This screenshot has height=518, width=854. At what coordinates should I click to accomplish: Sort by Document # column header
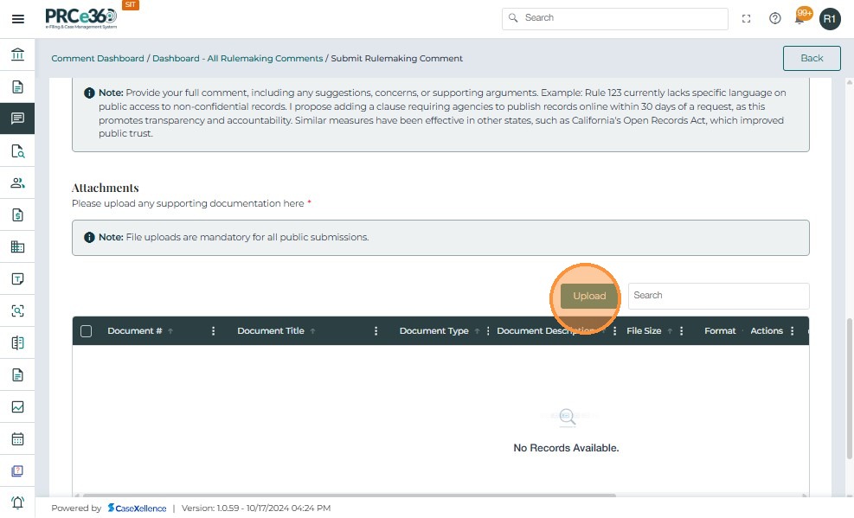[x=134, y=331]
